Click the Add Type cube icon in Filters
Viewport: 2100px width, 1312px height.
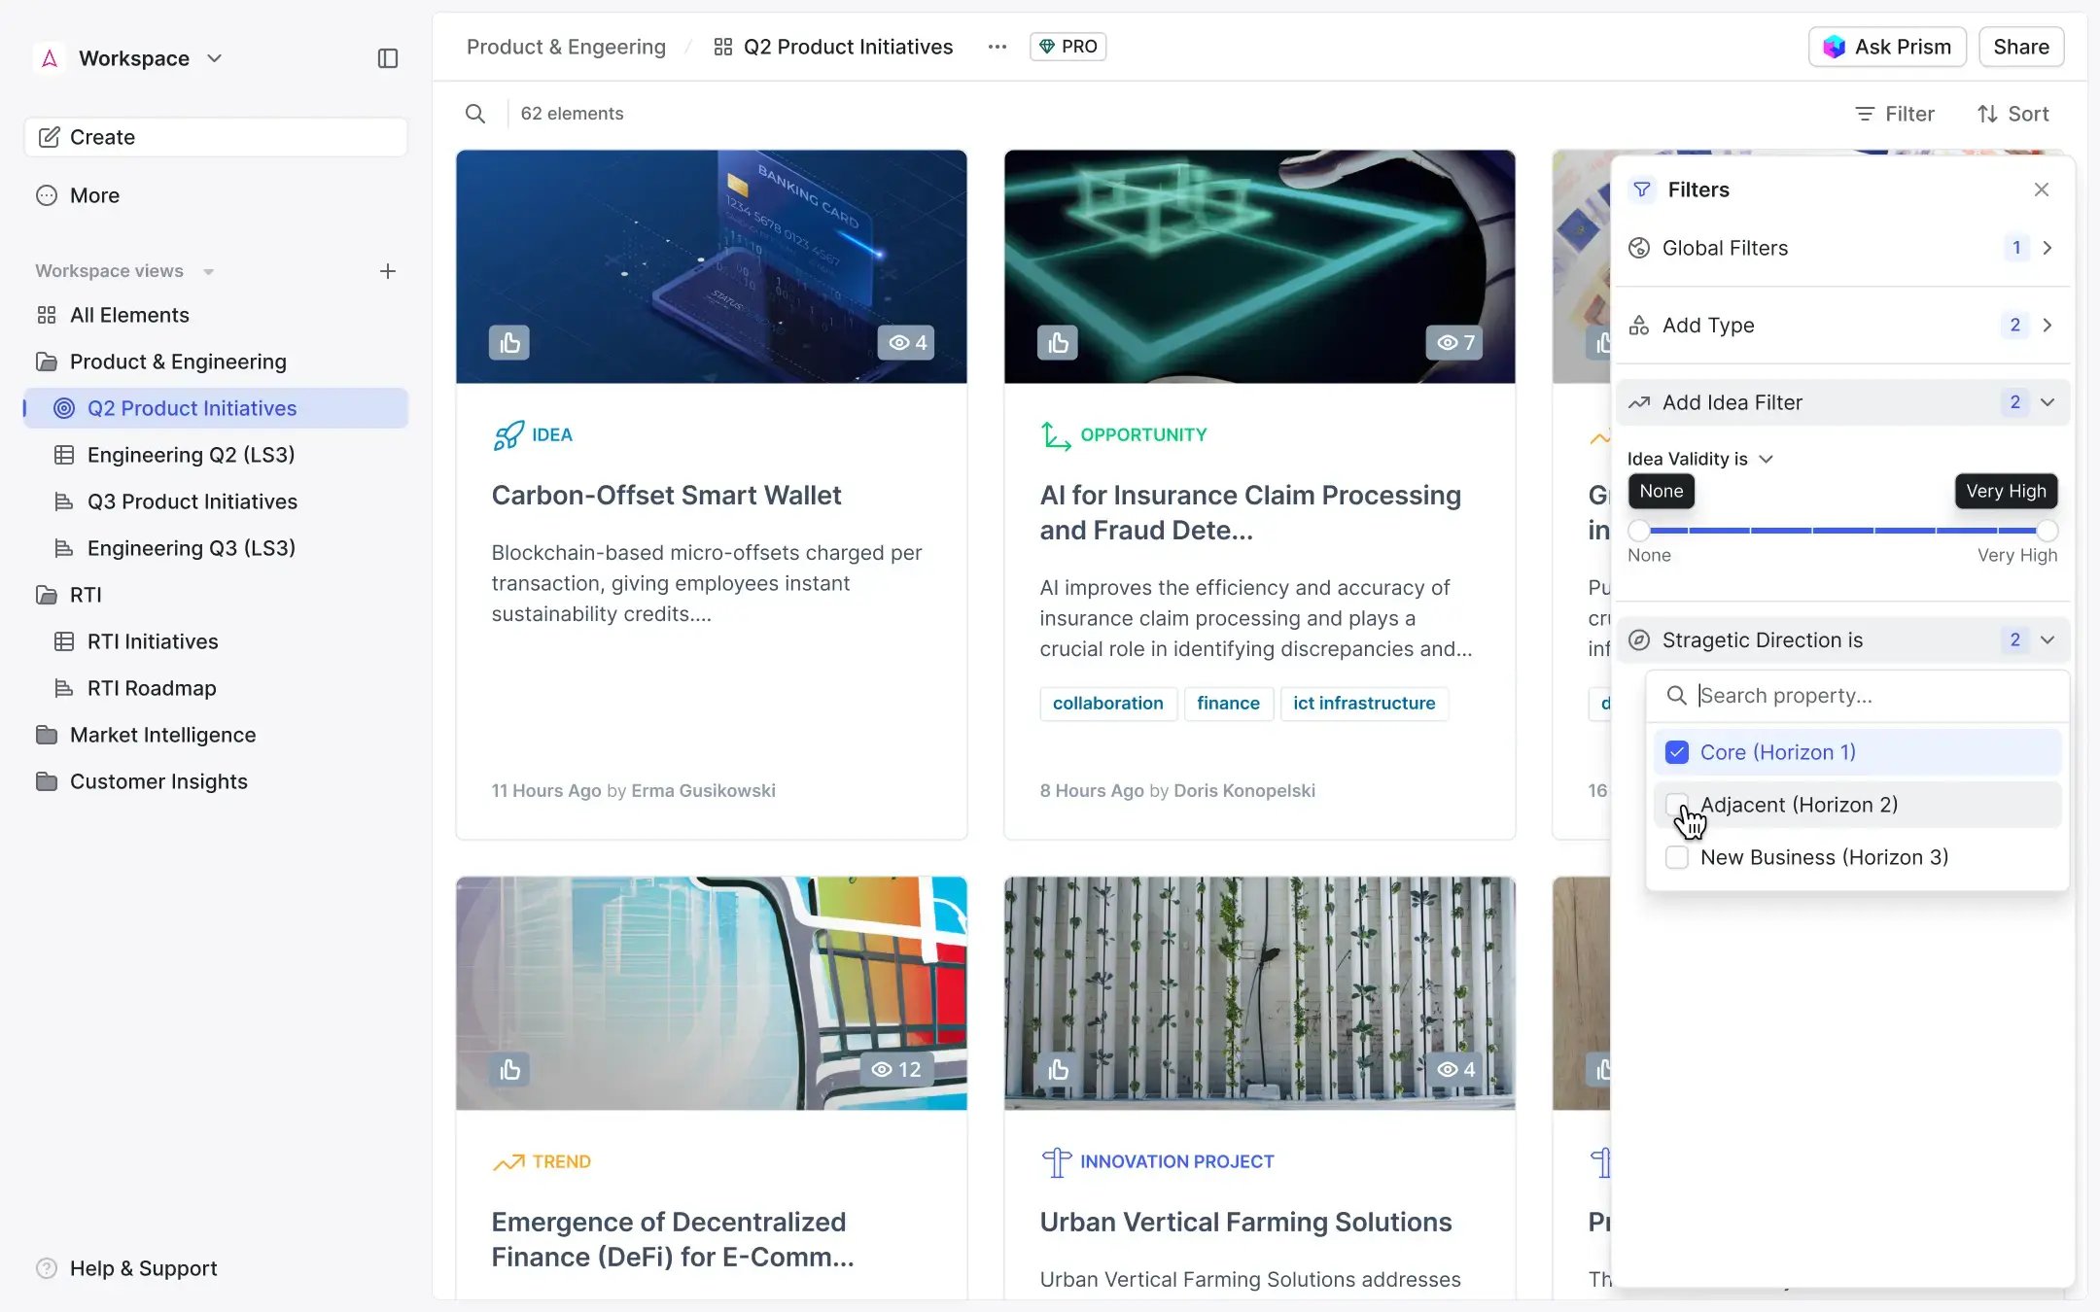(x=1640, y=325)
